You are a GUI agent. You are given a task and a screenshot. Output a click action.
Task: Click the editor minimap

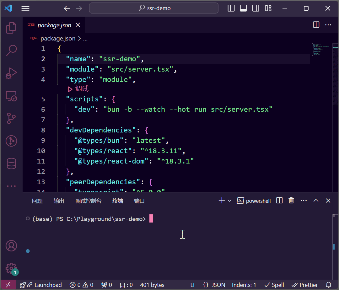321,49
